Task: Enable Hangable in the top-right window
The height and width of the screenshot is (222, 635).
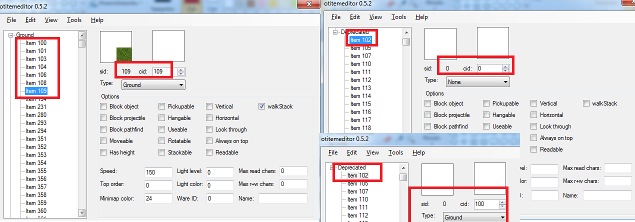Action: (x=486, y=115)
